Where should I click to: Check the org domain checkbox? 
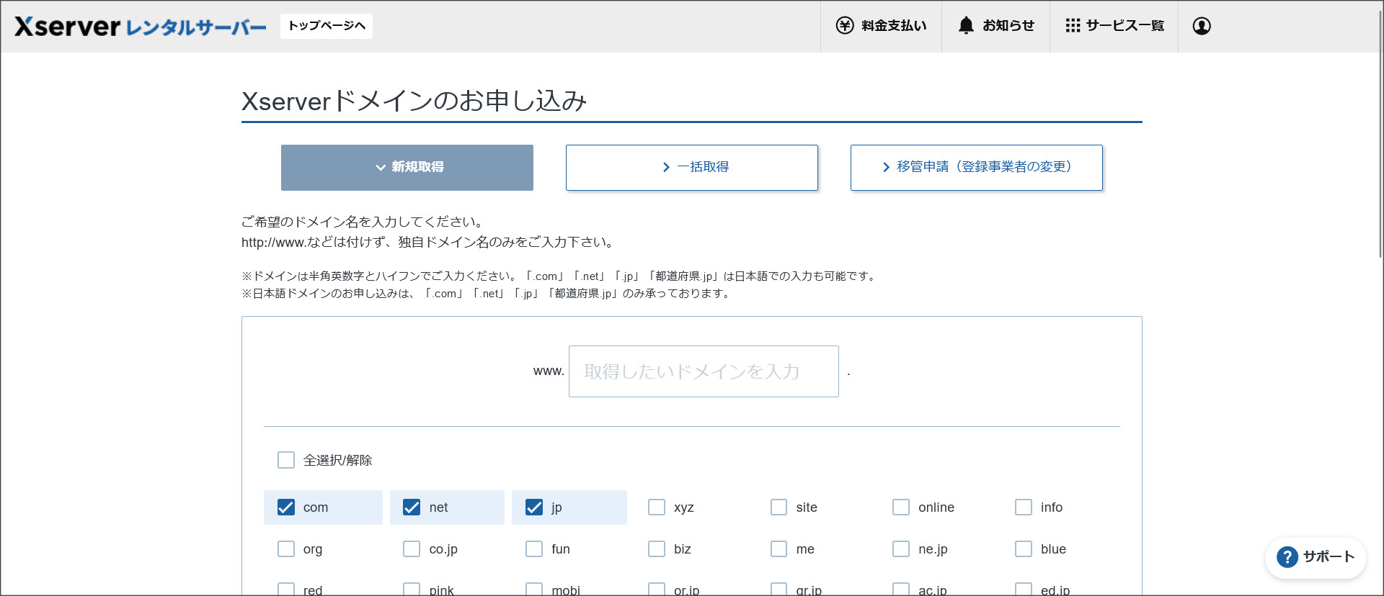pyautogui.click(x=286, y=549)
